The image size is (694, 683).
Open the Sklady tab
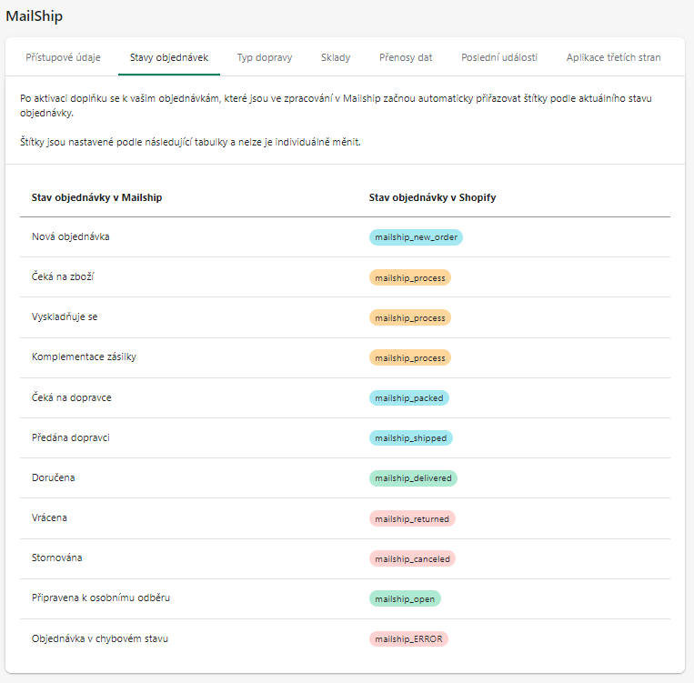[336, 57]
